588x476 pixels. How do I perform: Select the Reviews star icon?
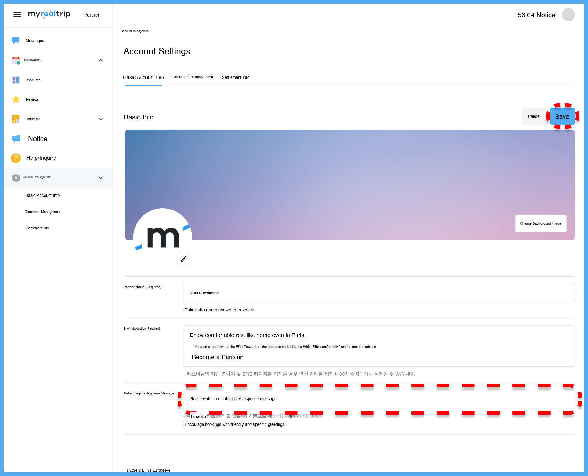[16, 99]
